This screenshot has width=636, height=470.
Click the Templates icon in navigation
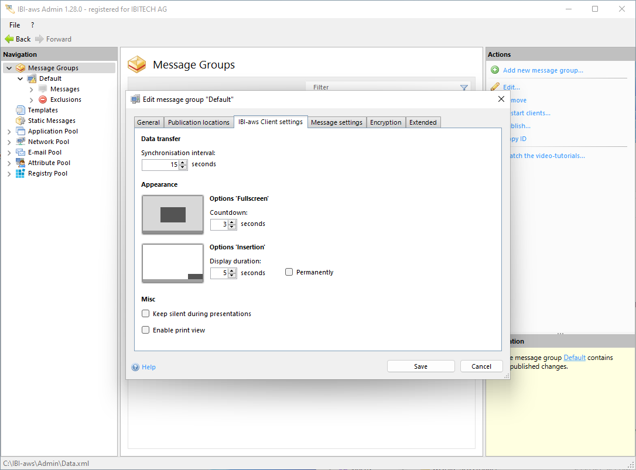pos(20,110)
